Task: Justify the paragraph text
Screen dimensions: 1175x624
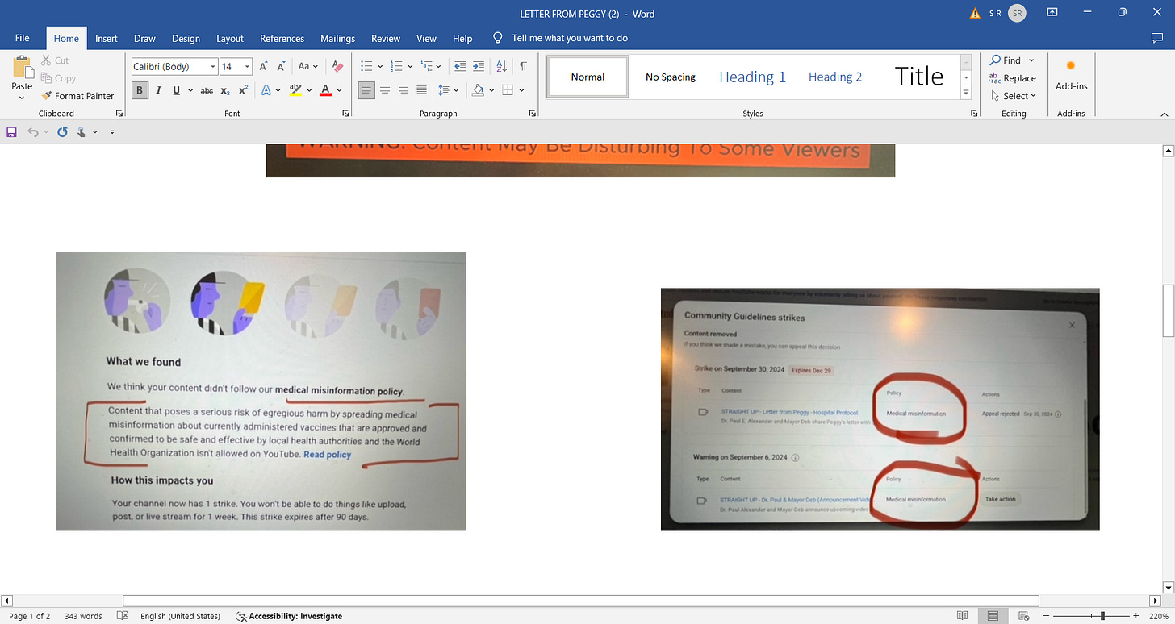Action: (x=421, y=90)
